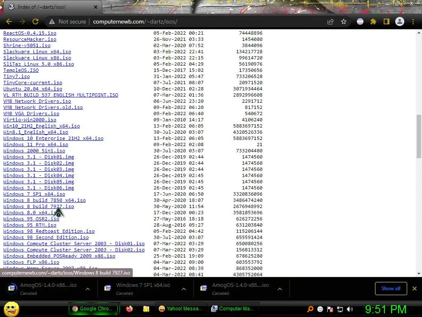Open the file explorer taskbar icon

[146, 309]
